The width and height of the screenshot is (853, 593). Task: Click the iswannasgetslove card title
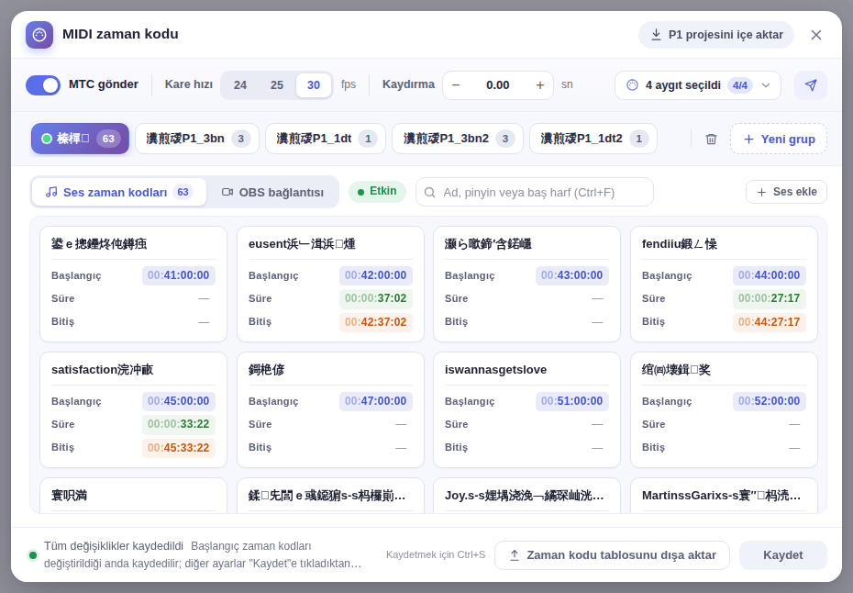coord(495,370)
